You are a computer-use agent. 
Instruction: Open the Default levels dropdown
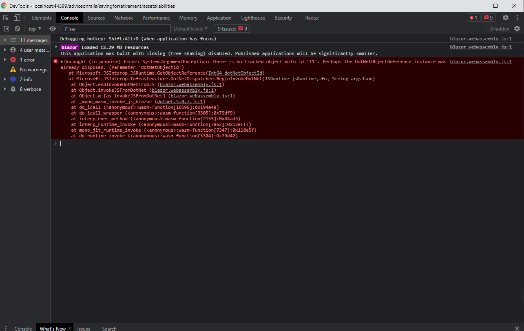click(190, 29)
